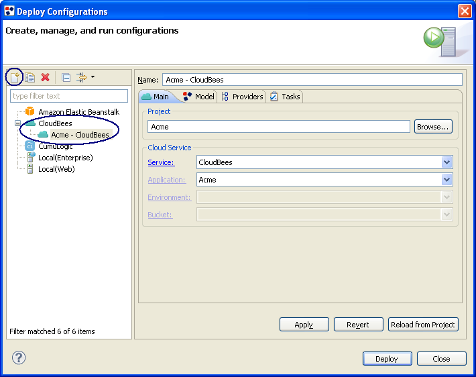Click the Deploy Configurations title bar icon
The image size is (476, 377).
click(x=9, y=11)
